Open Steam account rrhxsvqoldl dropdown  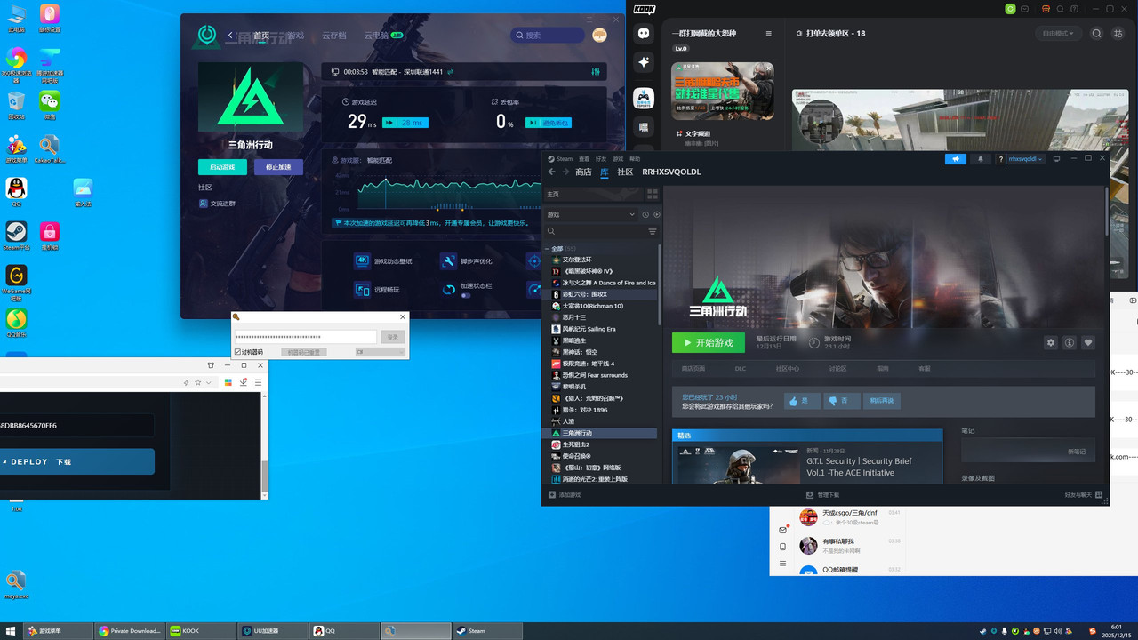1025,159
